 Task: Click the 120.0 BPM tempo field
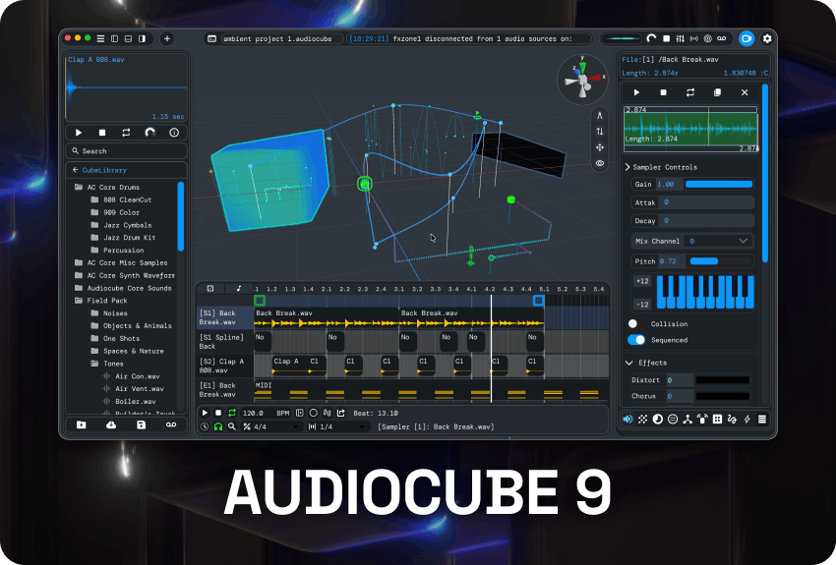[x=265, y=413]
